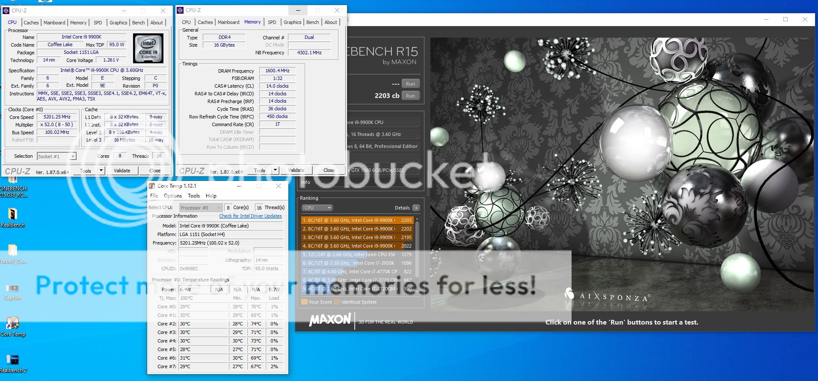Open Core Temp Tools menu

tap(194, 196)
